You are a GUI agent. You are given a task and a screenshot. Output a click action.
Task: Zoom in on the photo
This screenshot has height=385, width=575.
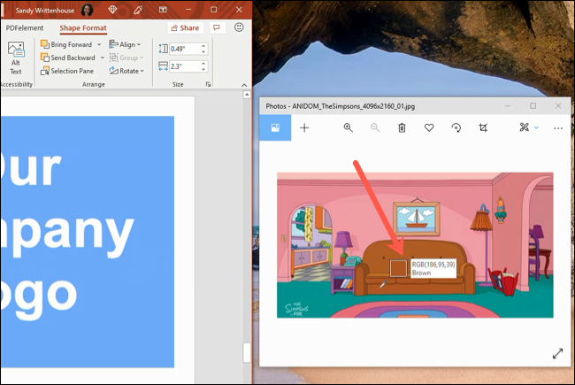coord(349,128)
